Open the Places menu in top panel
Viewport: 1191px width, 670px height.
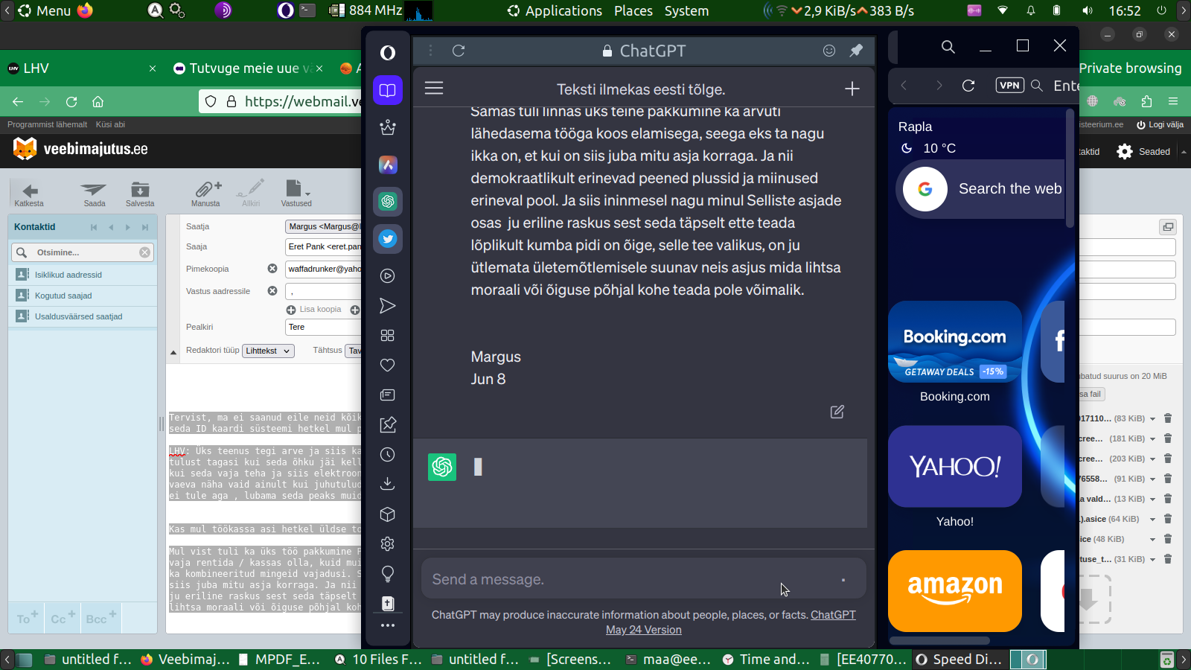633,11
